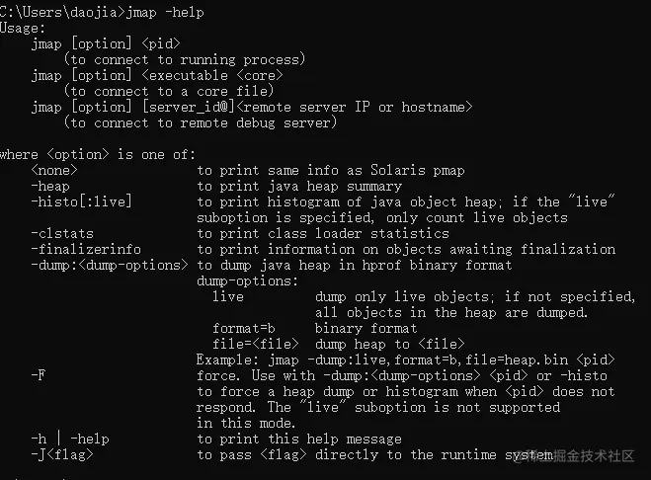Select the '-heap' option text

tap(50, 186)
